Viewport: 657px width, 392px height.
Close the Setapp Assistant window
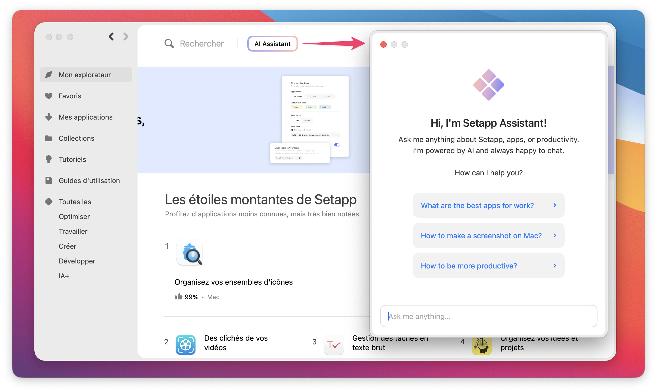click(x=383, y=44)
